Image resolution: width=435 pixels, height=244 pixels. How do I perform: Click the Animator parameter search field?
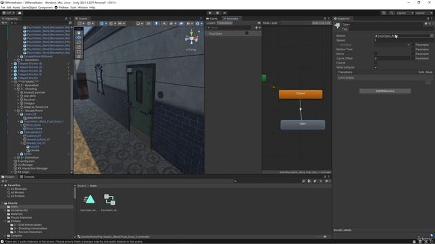230,28
